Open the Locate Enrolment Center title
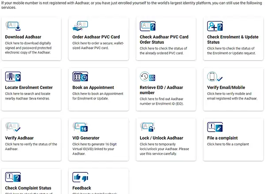The image size is (265, 194). pos(29,87)
